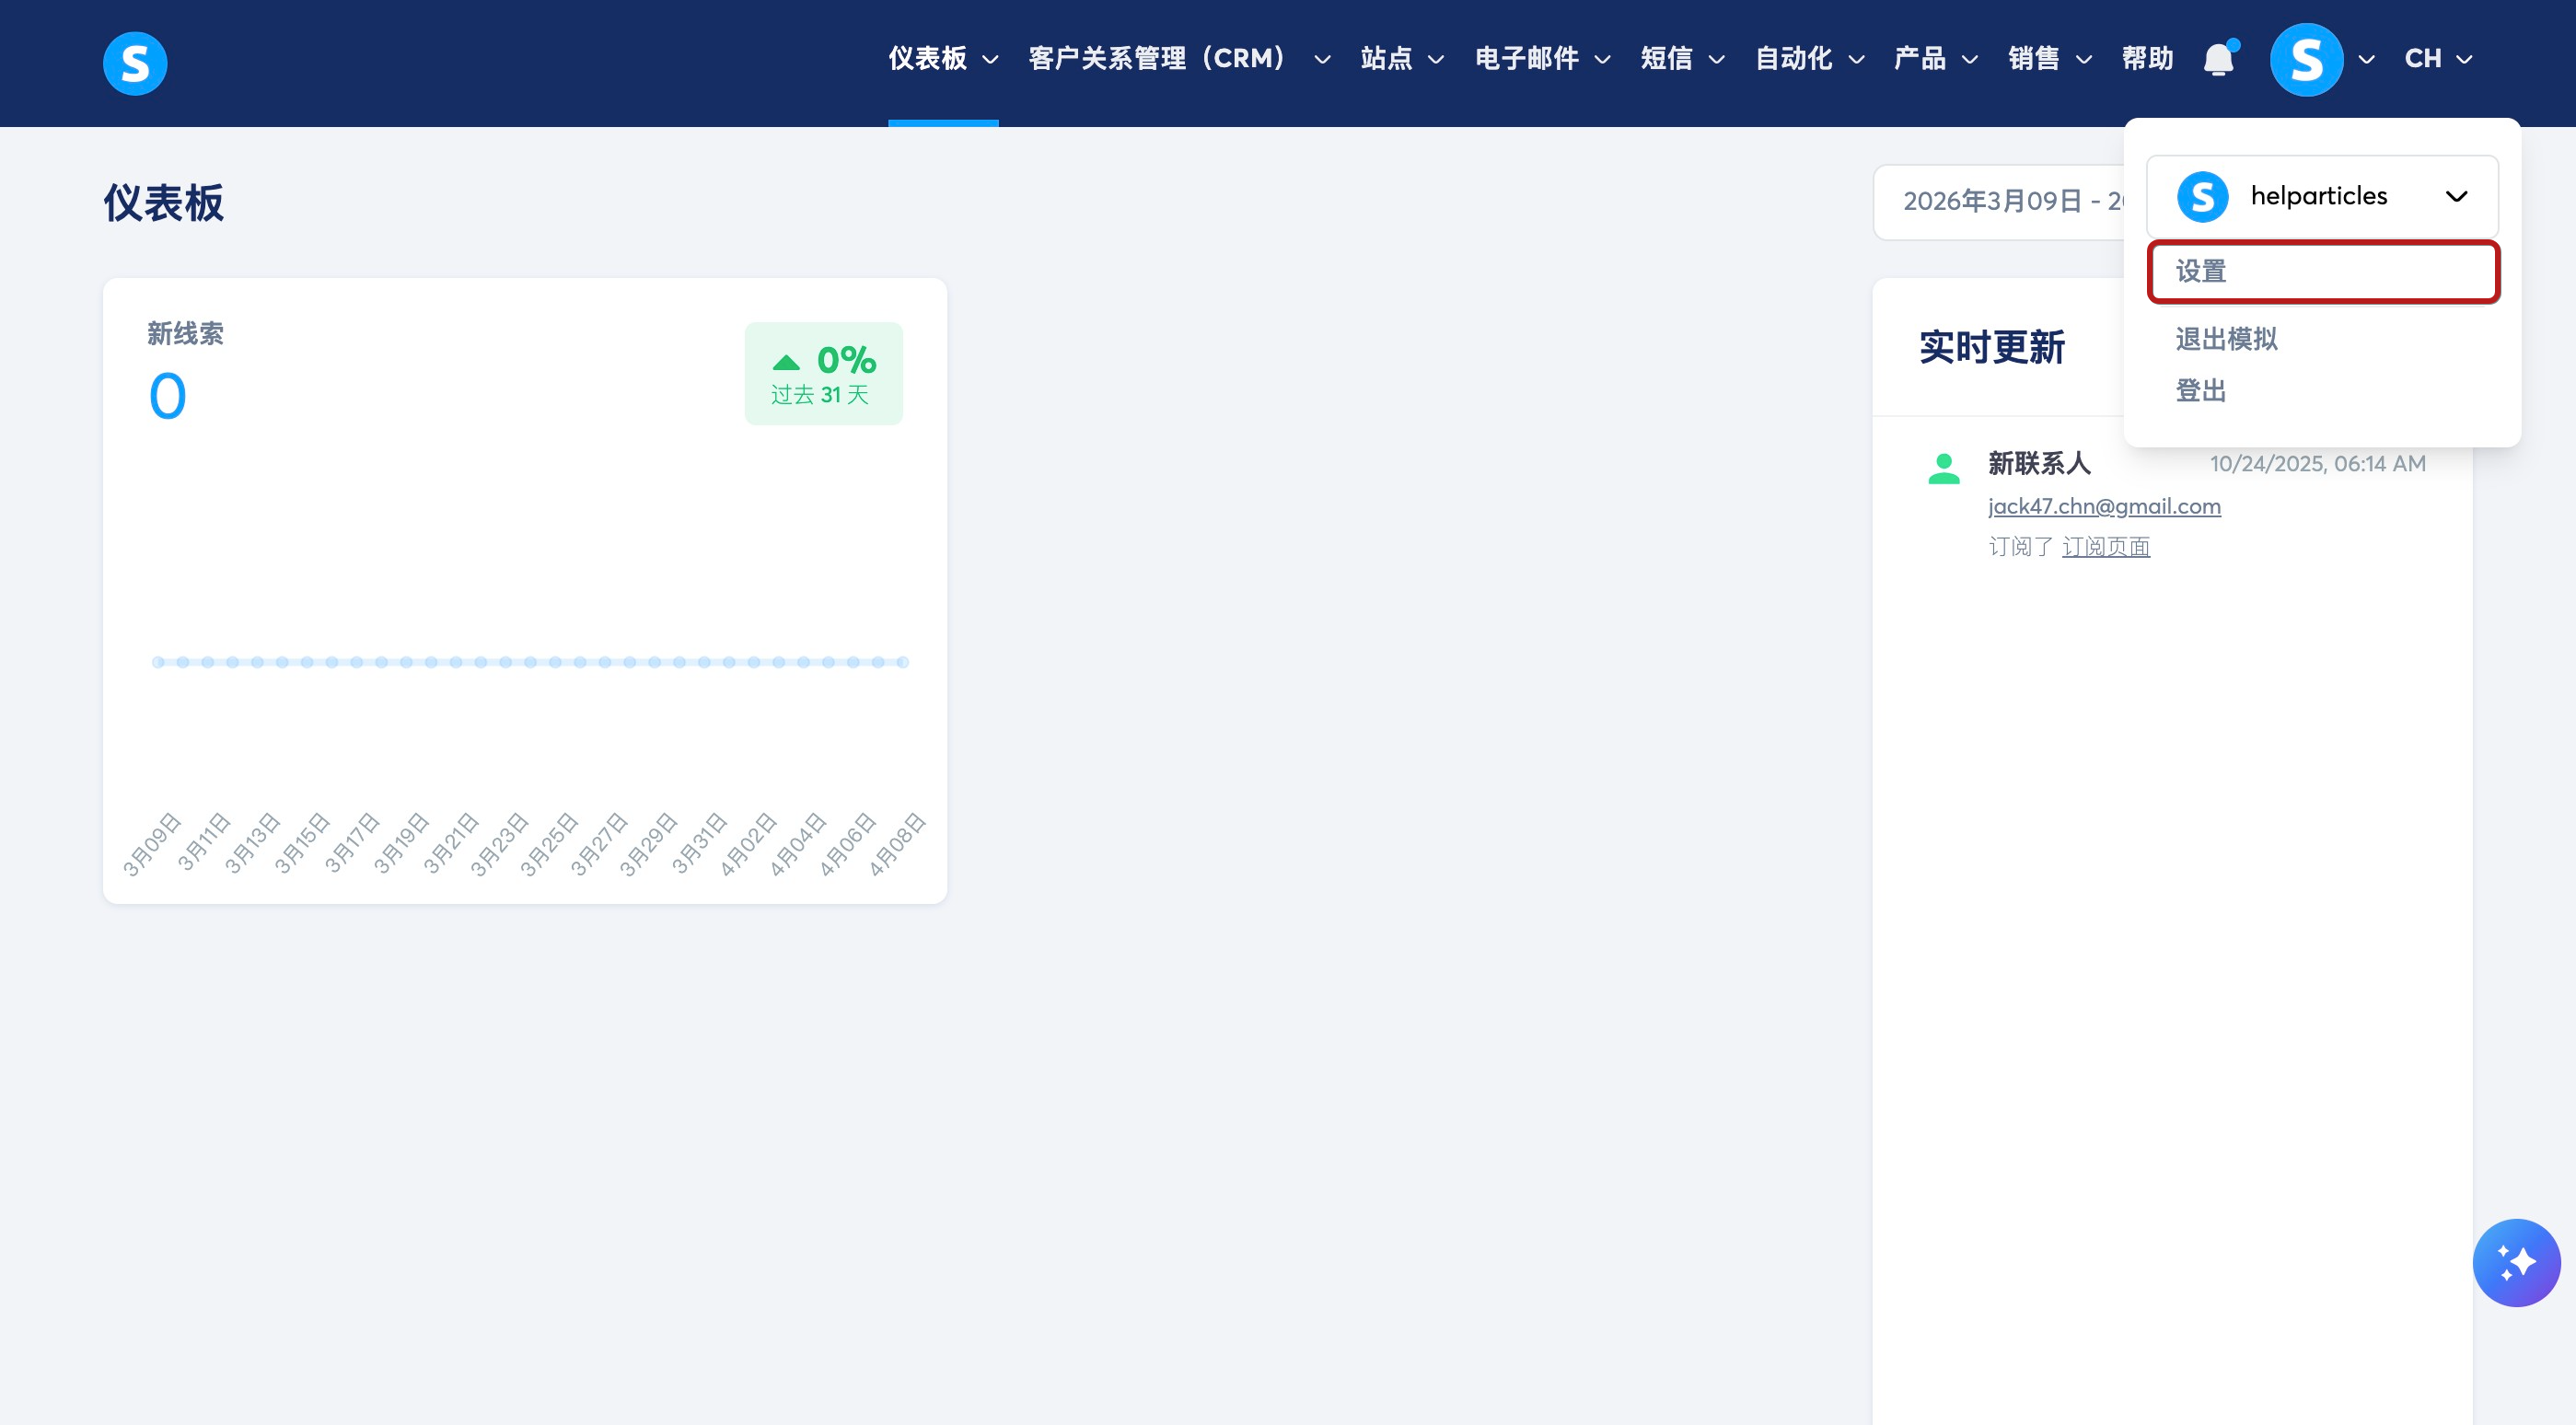Viewport: 2576px width, 1425px height.
Task: Click the green 0% growth badge
Action: (x=823, y=374)
